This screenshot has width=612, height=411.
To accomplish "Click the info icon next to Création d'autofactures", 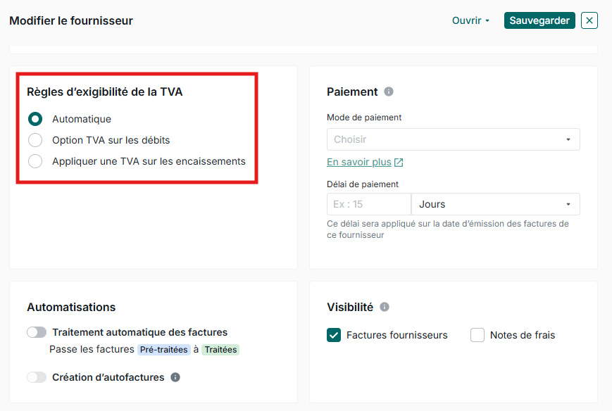I will (x=175, y=377).
